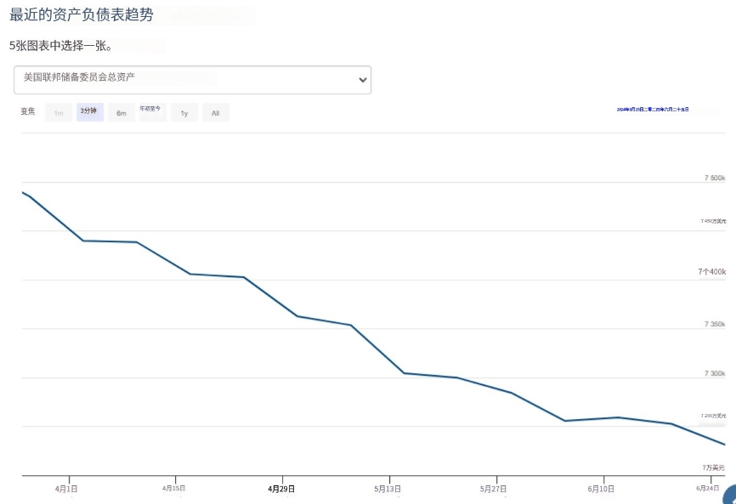Click the line's starting point at left edge
736x504 pixels.
point(23,193)
